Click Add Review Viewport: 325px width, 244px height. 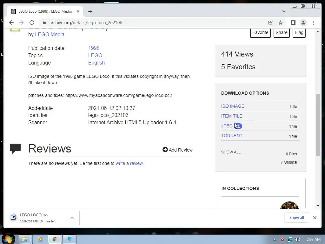click(x=177, y=150)
